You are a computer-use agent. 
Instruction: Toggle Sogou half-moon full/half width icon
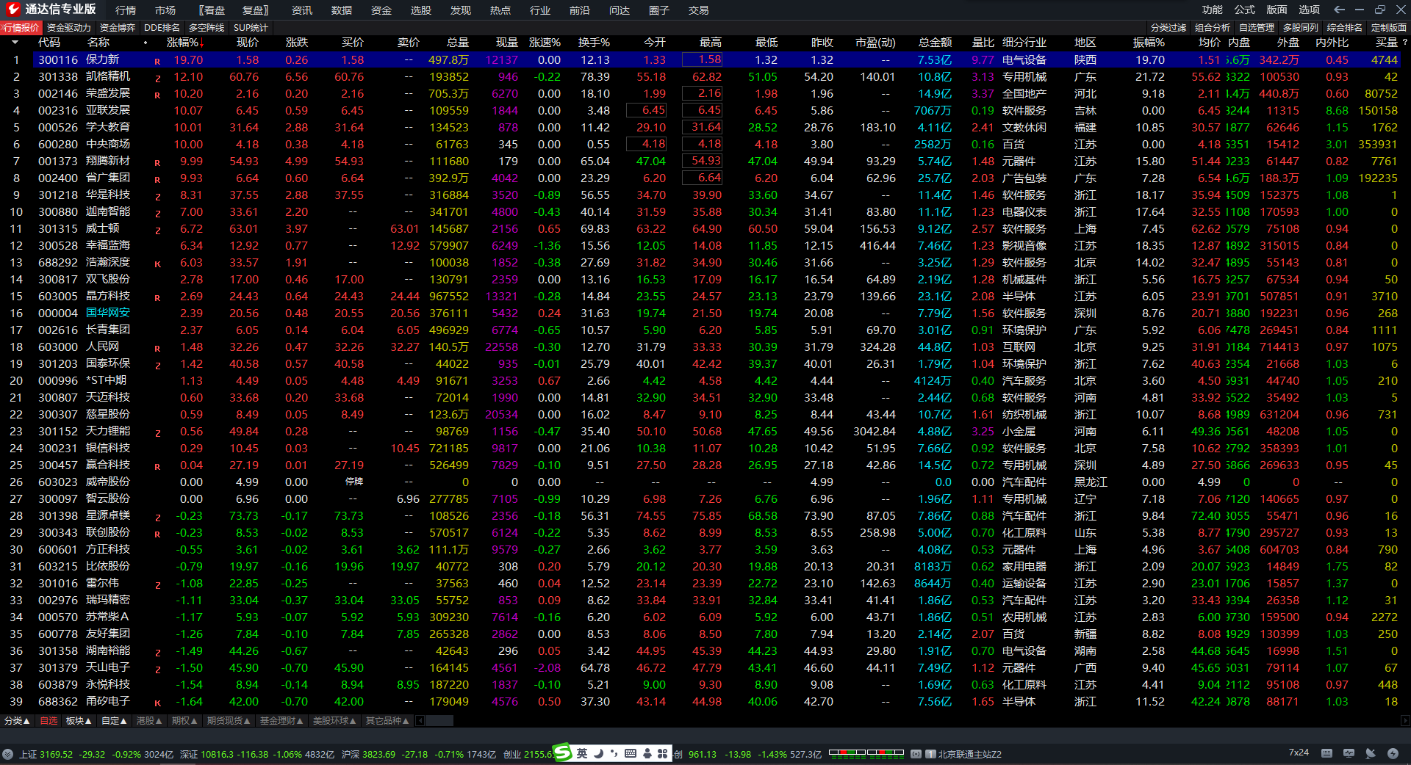click(598, 753)
